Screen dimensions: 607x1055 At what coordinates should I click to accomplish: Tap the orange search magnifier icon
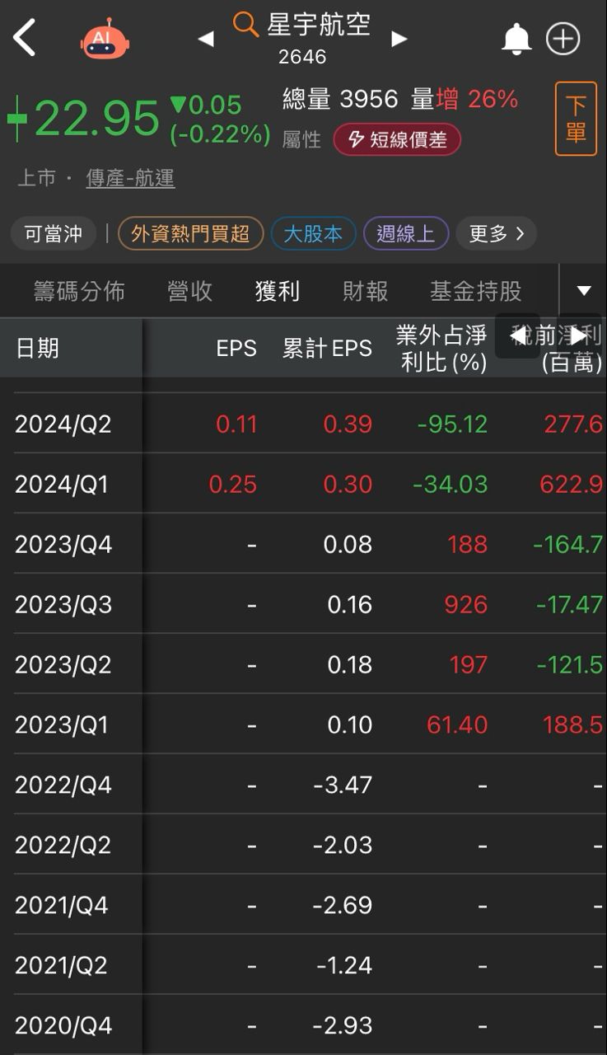coord(245,25)
